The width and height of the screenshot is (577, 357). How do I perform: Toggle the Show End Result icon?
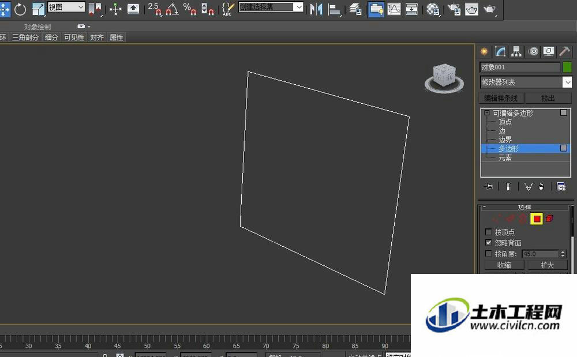coord(508,187)
